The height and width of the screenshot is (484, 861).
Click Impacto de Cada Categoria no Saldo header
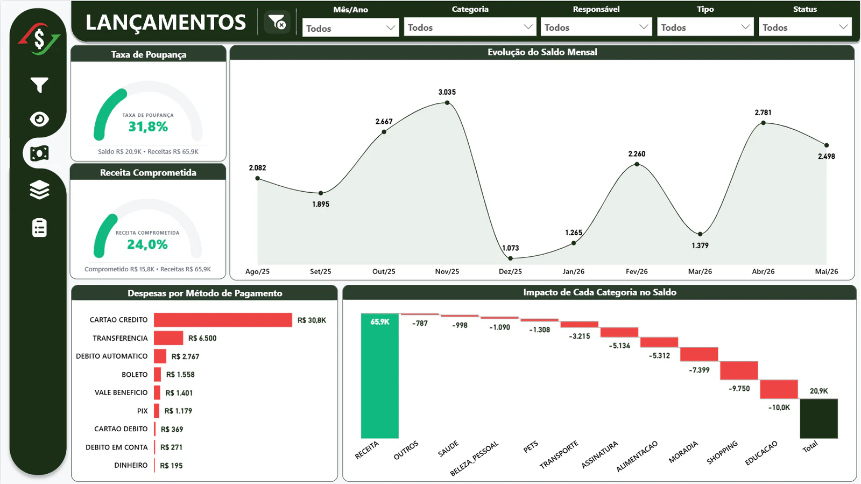tap(599, 292)
